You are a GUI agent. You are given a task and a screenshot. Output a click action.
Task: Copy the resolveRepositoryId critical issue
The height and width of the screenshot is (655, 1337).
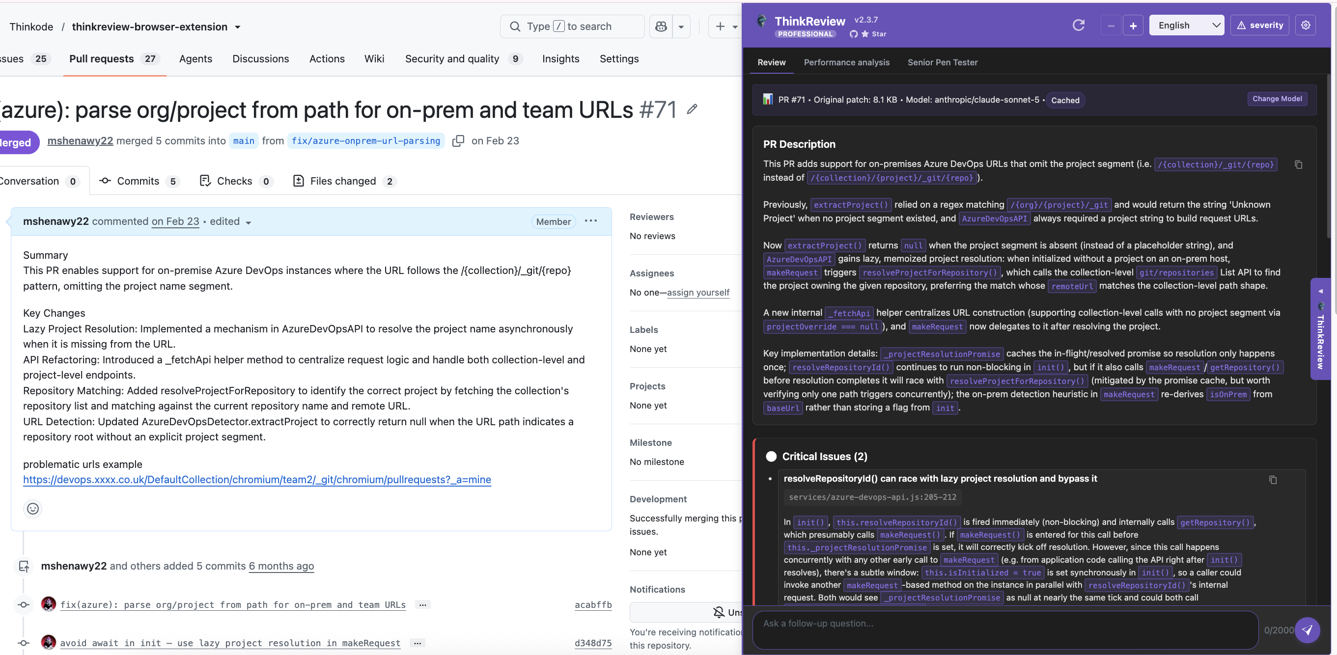click(1273, 480)
